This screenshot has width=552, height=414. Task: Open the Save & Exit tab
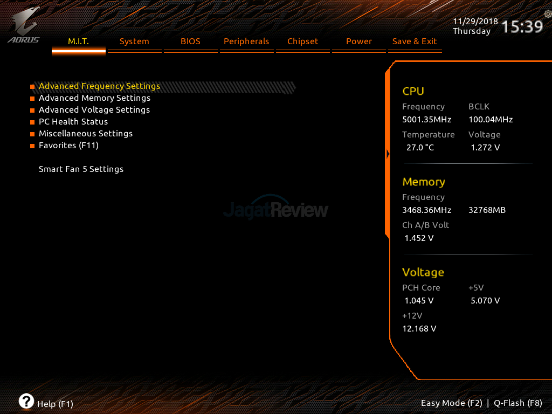click(x=415, y=42)
